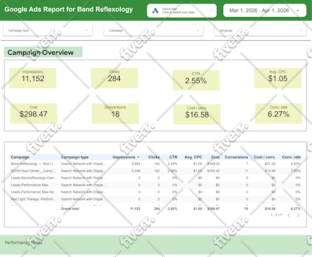Click the $13.58 cost per conversion cell

270,171
